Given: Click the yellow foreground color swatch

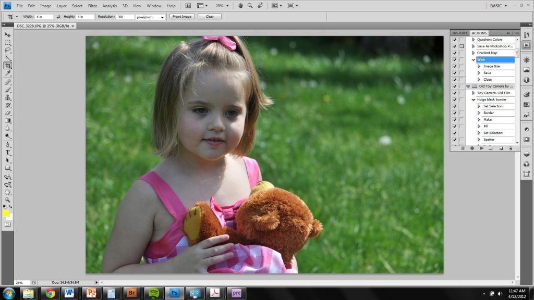Looking at the screenshot, I should [x=6, y=213].
